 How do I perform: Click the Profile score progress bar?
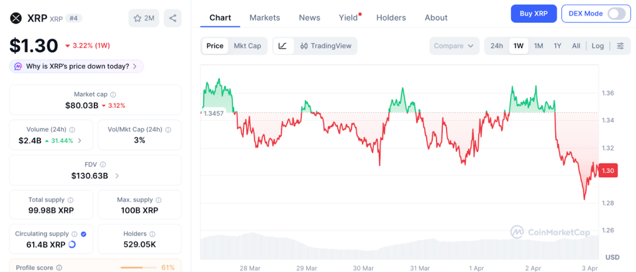[138, 267]
